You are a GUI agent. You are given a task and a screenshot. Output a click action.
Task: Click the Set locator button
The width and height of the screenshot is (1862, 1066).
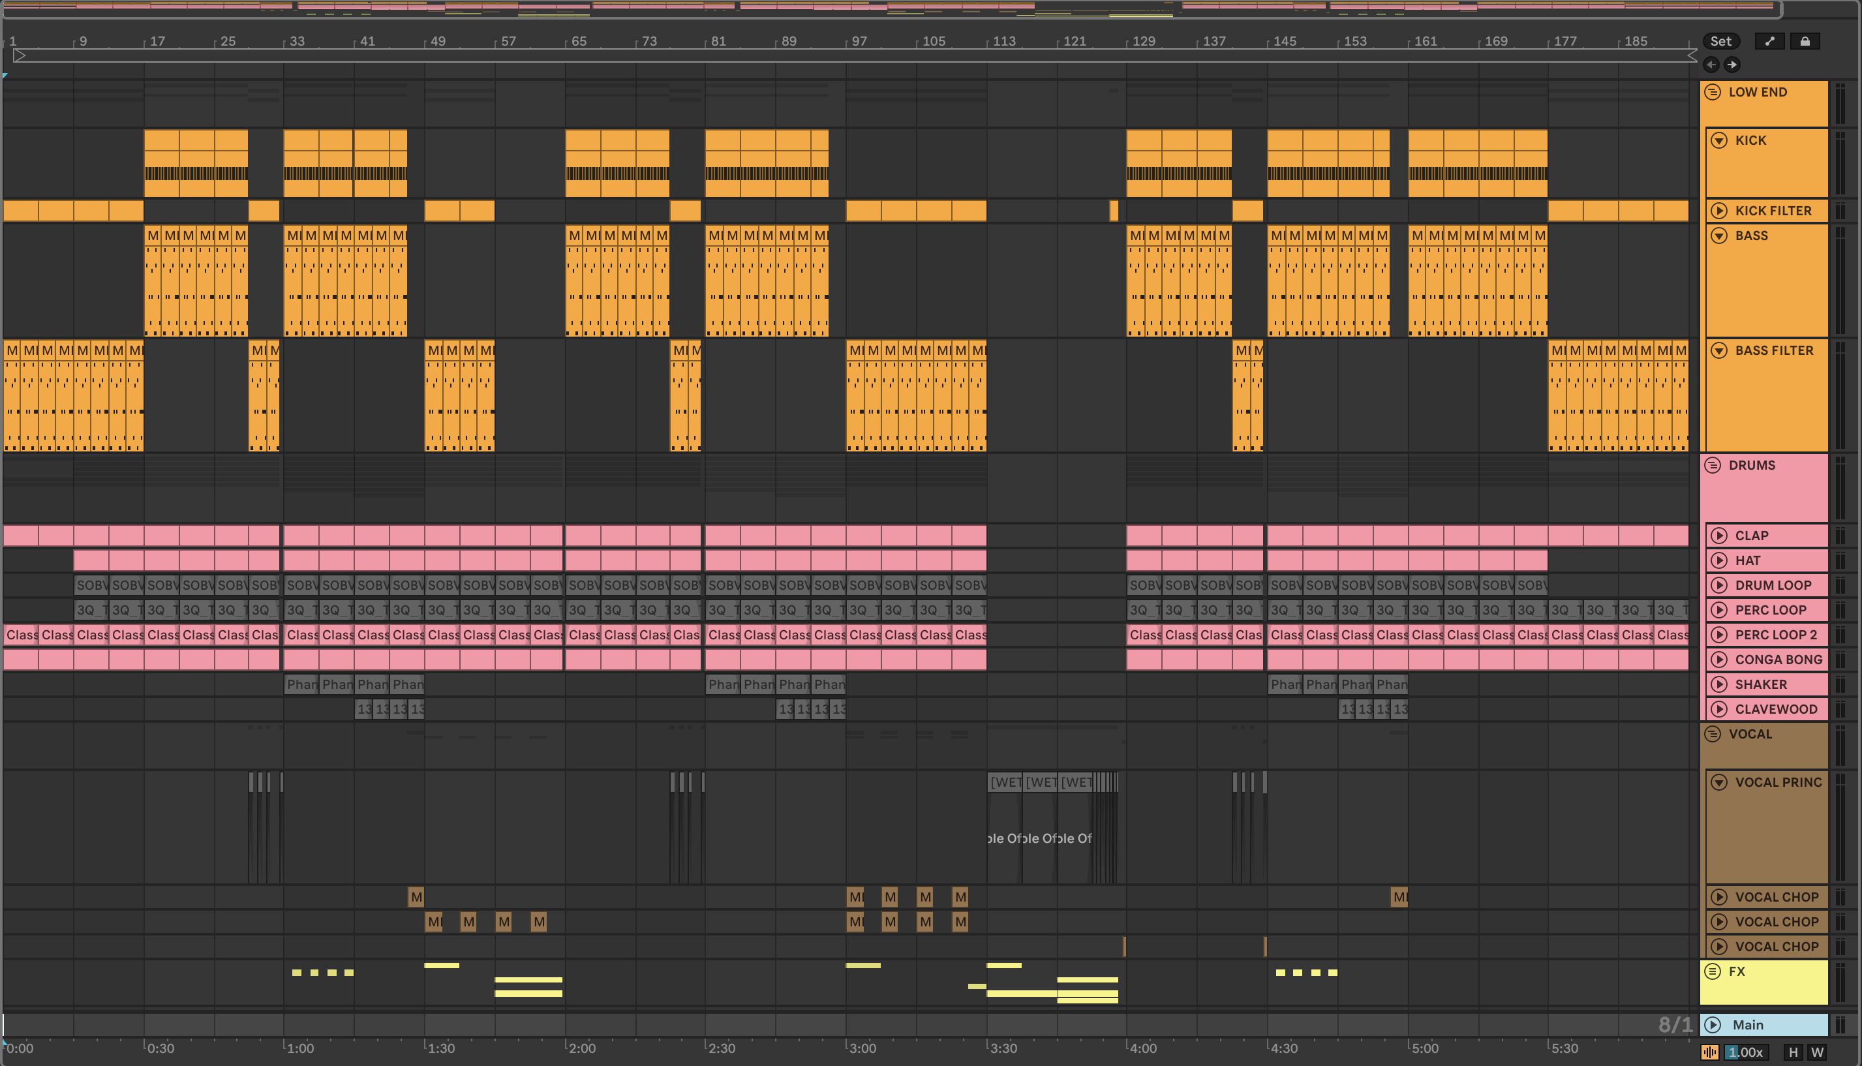pyautogui.click(x=1720, y=41)
